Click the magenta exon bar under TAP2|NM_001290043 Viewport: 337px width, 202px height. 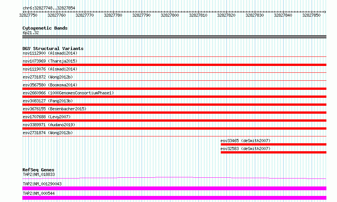[174, 188]
